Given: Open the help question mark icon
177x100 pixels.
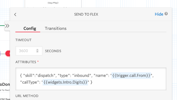Looking at the screenshot, I should [x=166, y=14].
